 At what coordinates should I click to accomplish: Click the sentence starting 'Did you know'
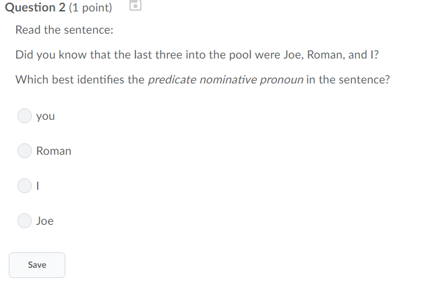coord(197,55)
